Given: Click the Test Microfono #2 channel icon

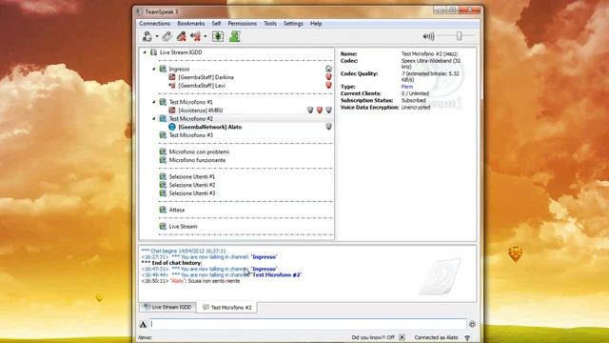Looking at the screenshot, I should (163, 118).
